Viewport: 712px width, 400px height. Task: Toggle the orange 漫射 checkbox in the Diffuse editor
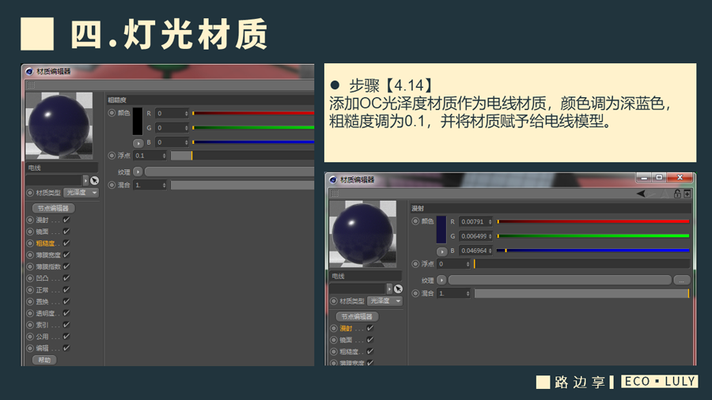[x=370, y=328]
